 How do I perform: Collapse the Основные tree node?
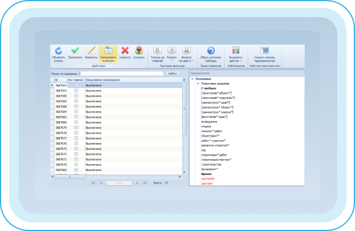pos(192,79)
